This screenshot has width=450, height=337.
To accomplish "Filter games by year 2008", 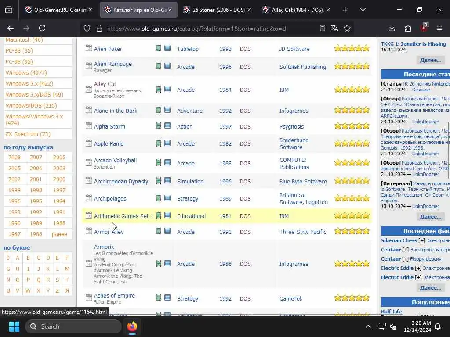I will (x=15, y=158).
